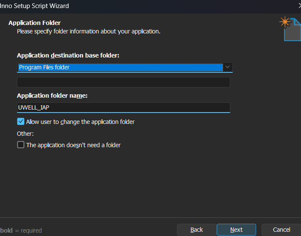Open the destination base folder dropdown arrow
Screen dimensions: 301x236
click(227, 67)
